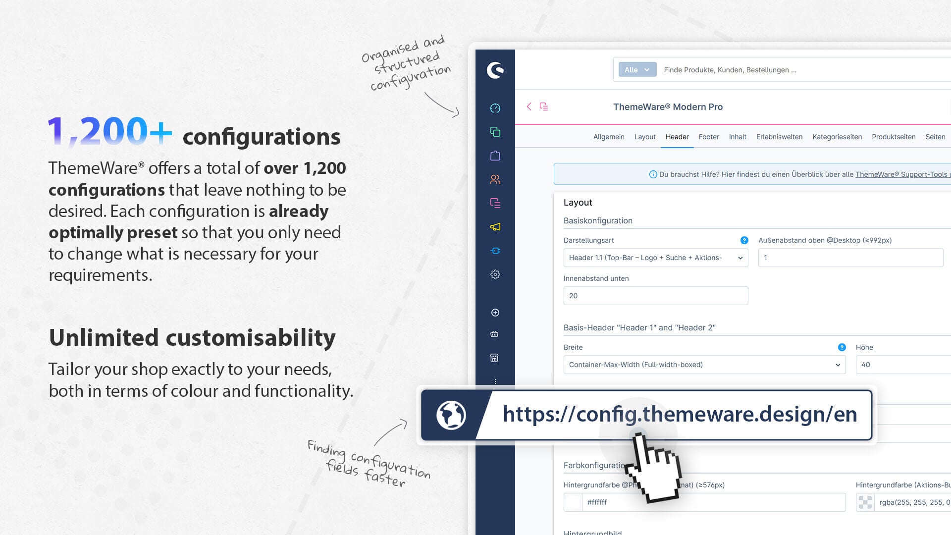The image size is (951, 535).
Task: Click the Hintergrundfarbe #ffffff color swatch
Action: click(x=573, y=502)
